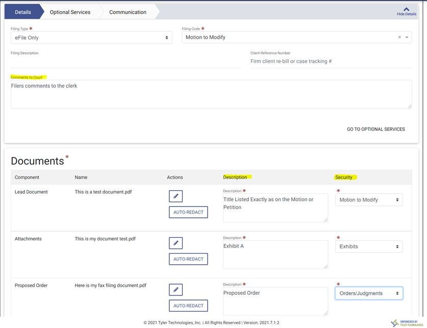
Task: Click the Tyler Technologies logo in footer
Action: tap(406, 323)
